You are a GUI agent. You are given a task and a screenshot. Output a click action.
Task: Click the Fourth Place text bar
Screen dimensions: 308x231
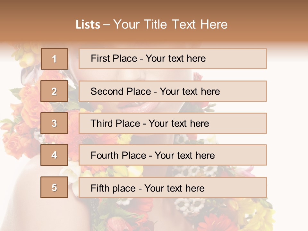[x=173, y=155]
